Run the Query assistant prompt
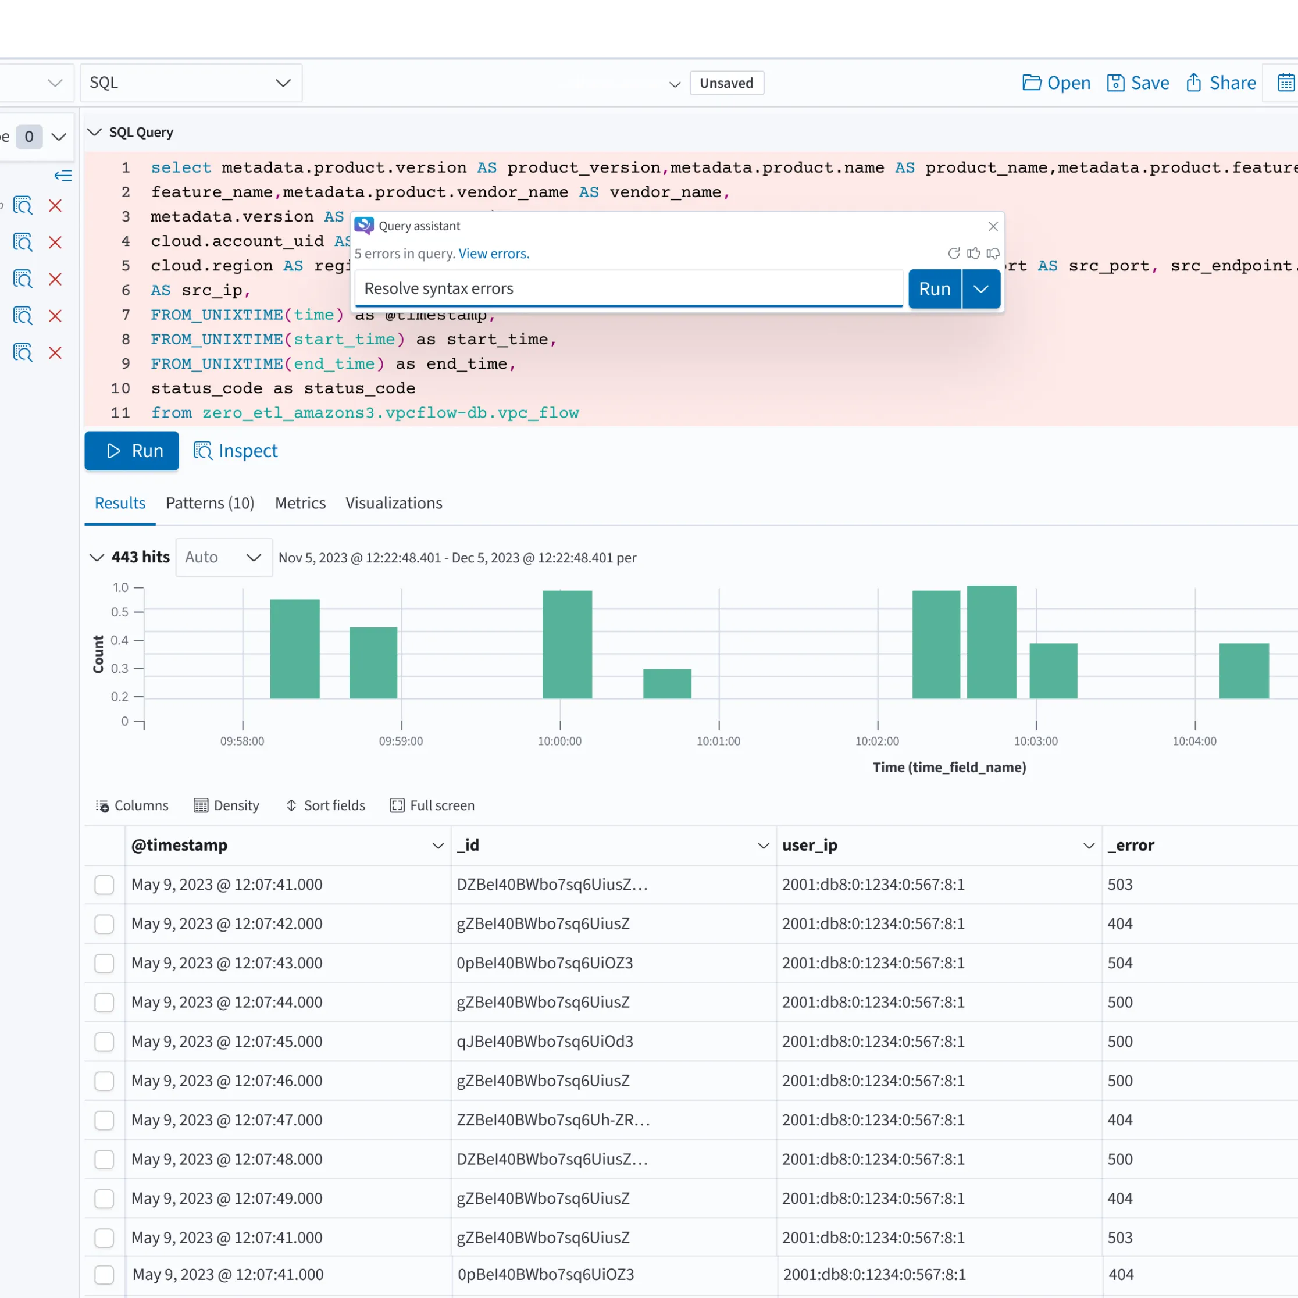The image size is (1298, 1298). tap(935, 289)
